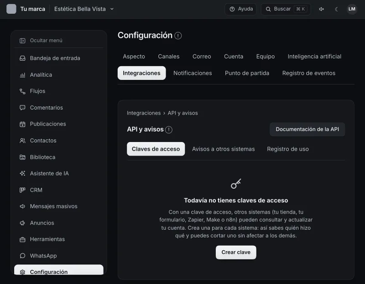Select the Claves de acceso sub-tab
This screenshot has width=365, height=284.
point(156,149)
